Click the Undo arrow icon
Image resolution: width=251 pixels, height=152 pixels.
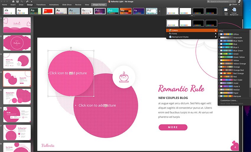[22, 1]
